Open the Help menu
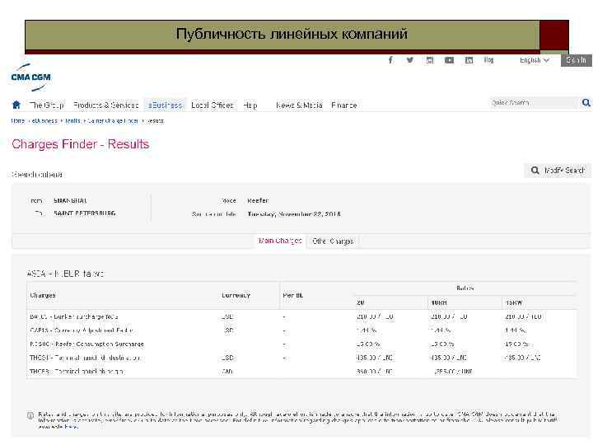 (250, 105)
